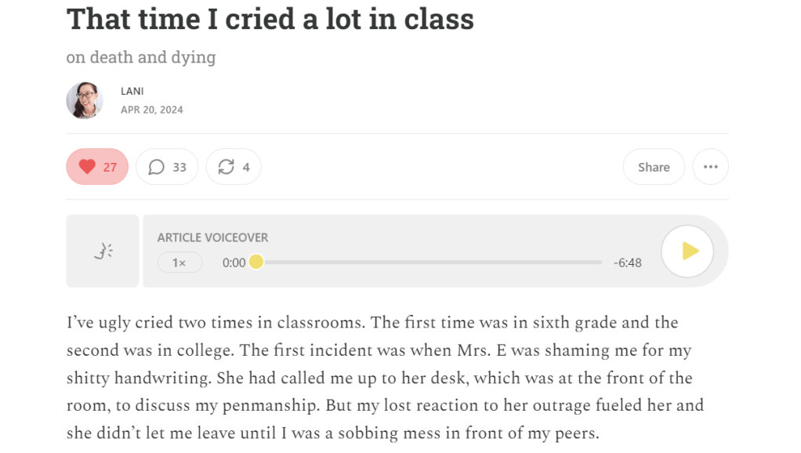The height and width of the screenshot is (453, 801).
Task: Click the -6:48 remaining time label
Action: tap(627, 263)
